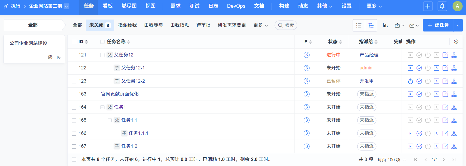Sort tasks by the ID column header
The height and width of the screenshot is (166, 466).
83,42
